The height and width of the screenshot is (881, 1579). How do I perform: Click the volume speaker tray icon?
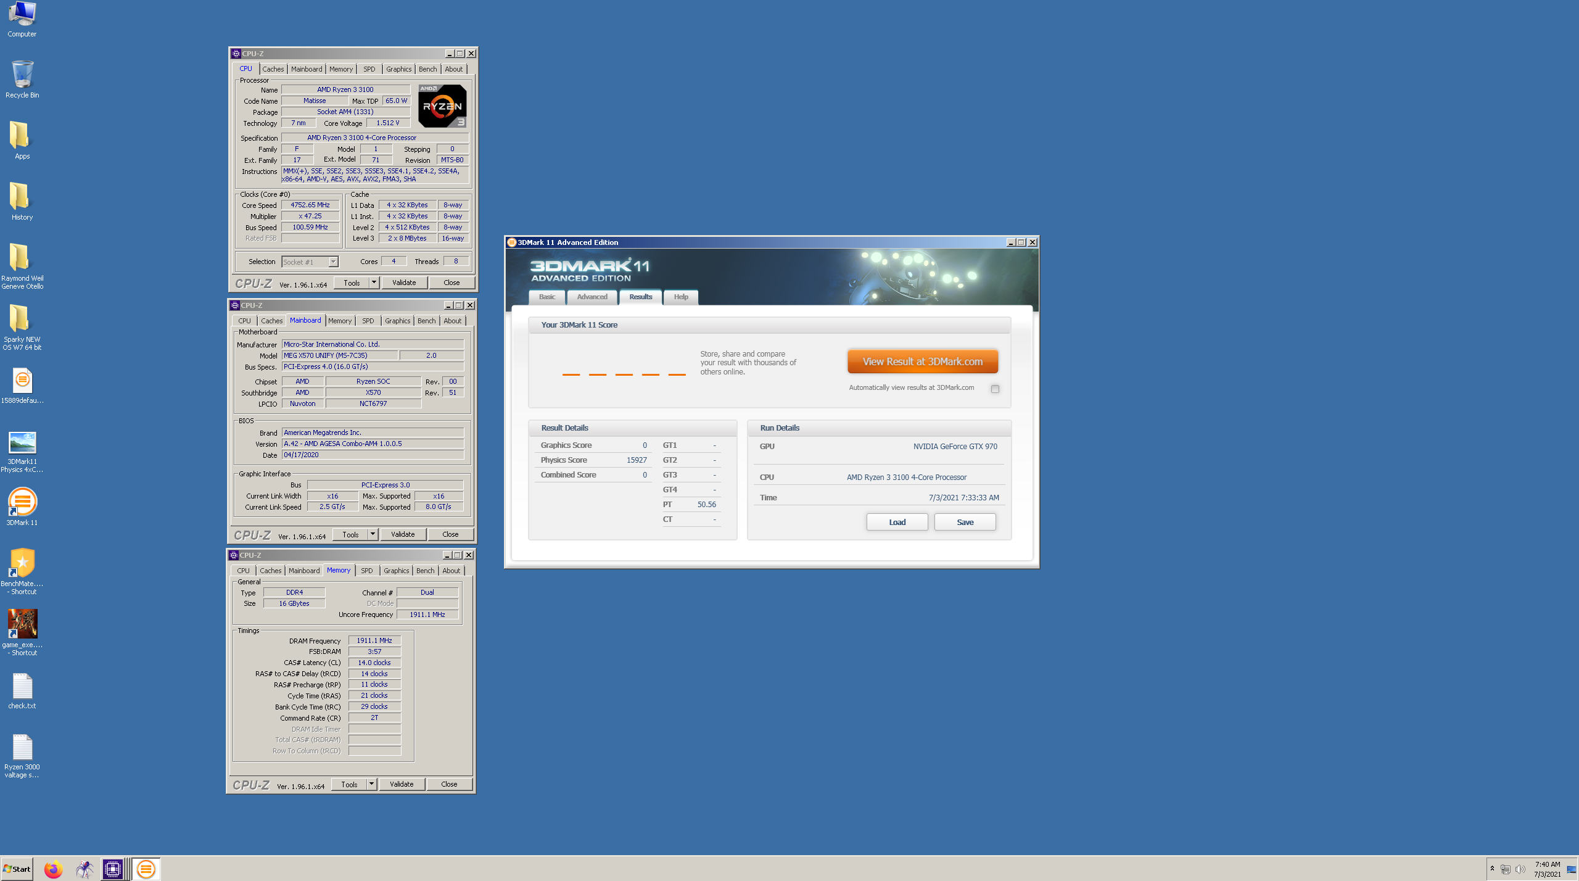tap(1520, 869)
